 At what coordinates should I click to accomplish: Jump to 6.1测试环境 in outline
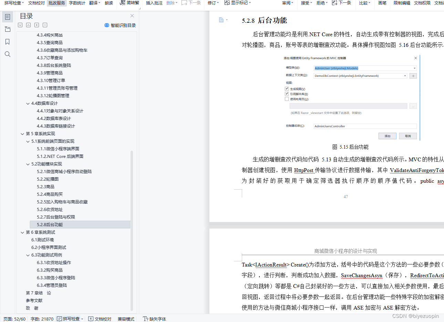(42, 240)
